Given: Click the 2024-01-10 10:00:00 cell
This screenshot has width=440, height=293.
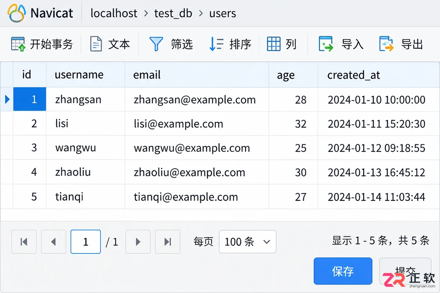Looking at the screenshot, I should click(379, 99).
